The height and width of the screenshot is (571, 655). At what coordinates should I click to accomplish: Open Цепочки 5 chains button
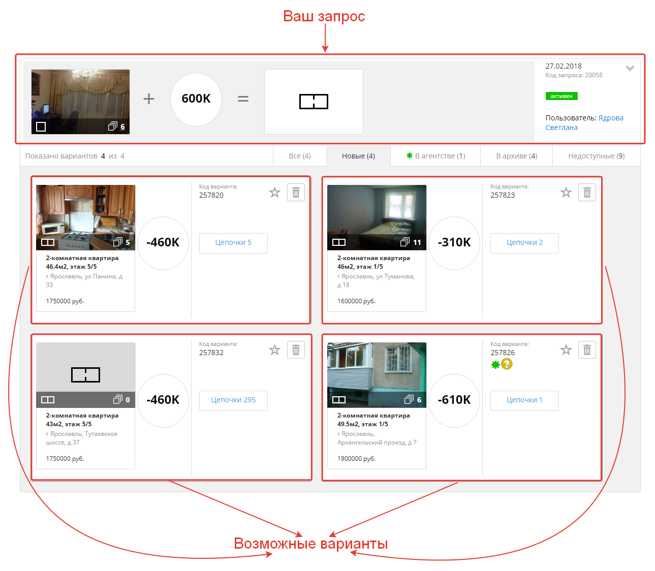pyautogui.click(x=233, y=243)
